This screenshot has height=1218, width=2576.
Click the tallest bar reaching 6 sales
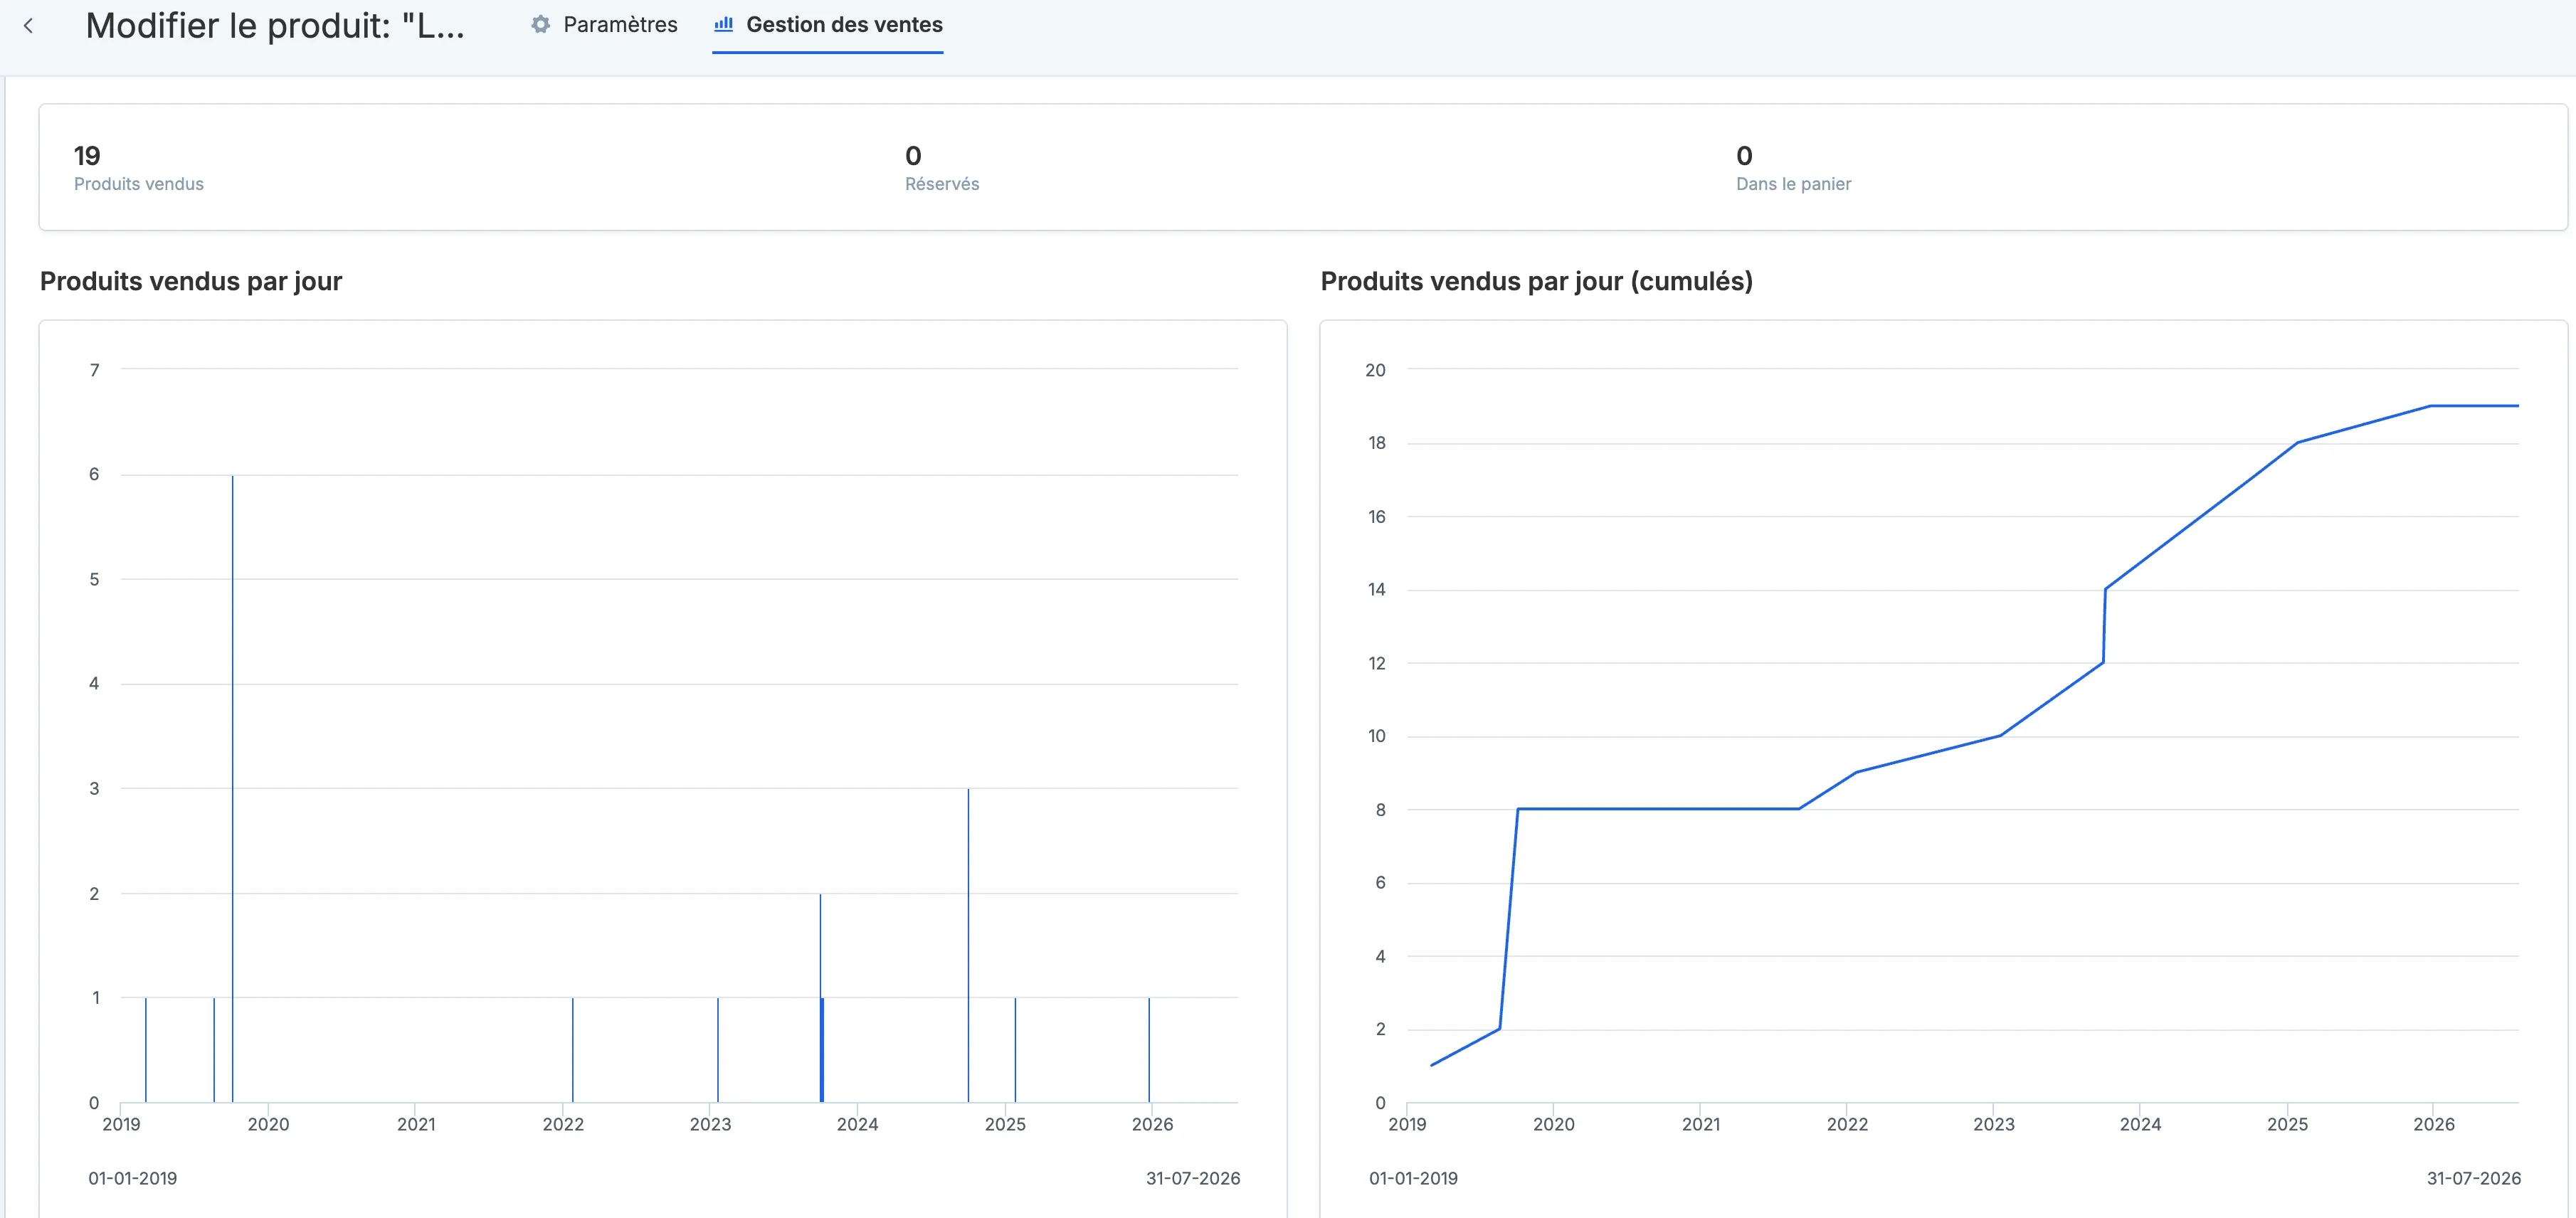coord(233,789)
